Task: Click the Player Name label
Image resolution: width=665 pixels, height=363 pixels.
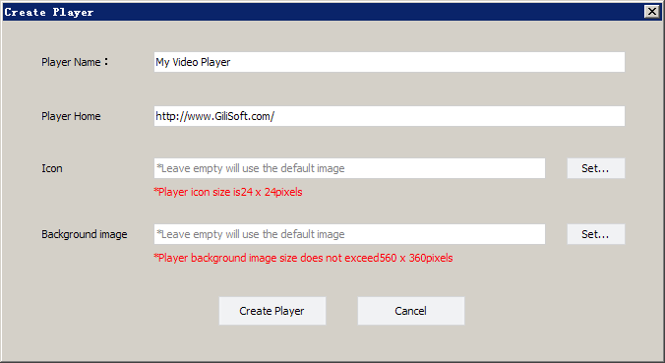Action: click(x=75, y=62)
